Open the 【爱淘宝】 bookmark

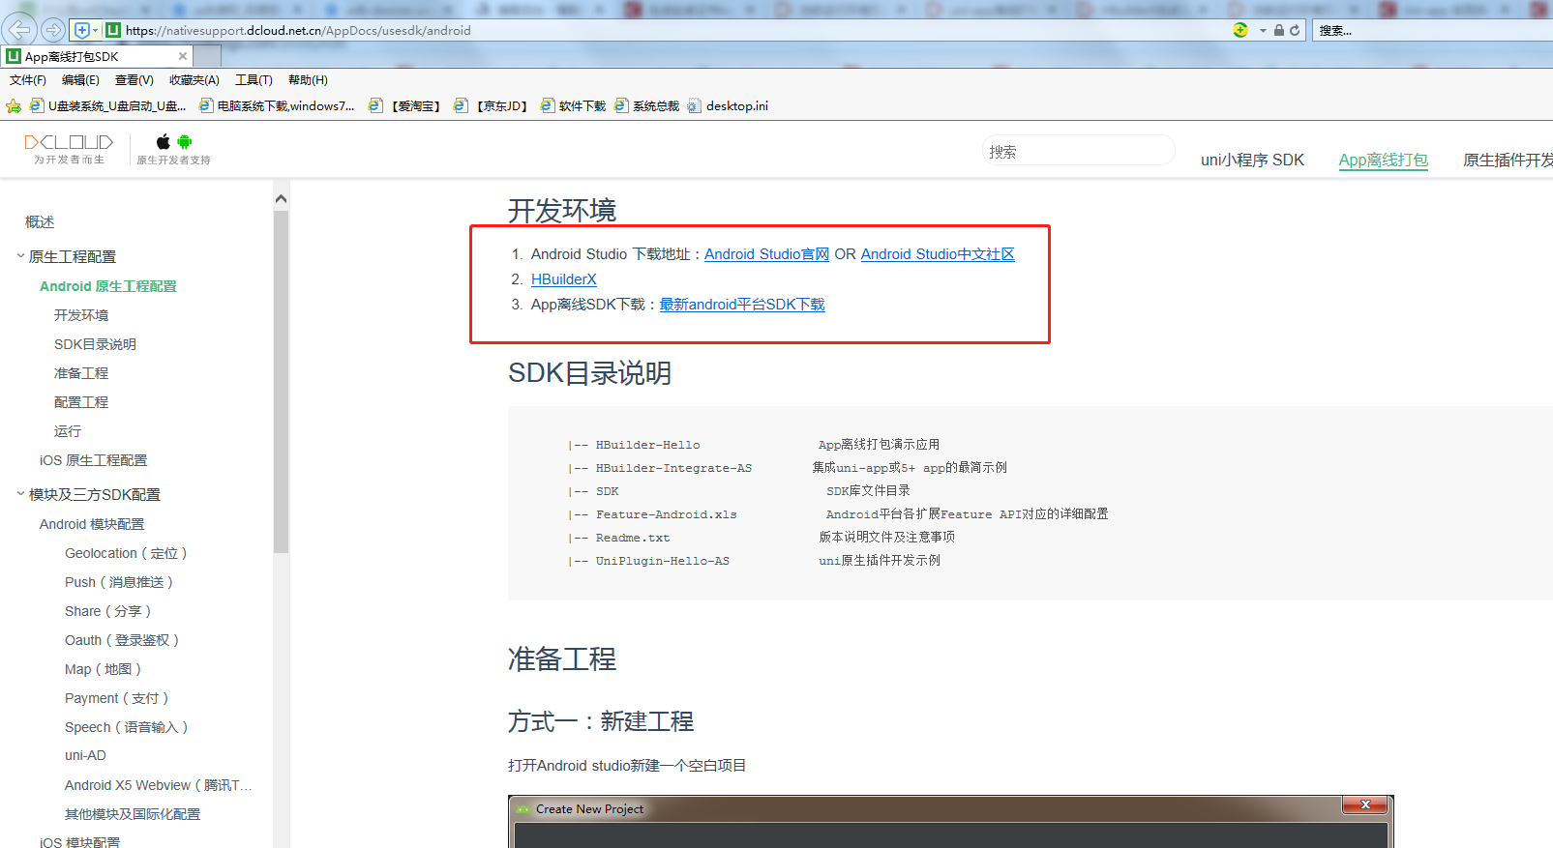(404, 106)
